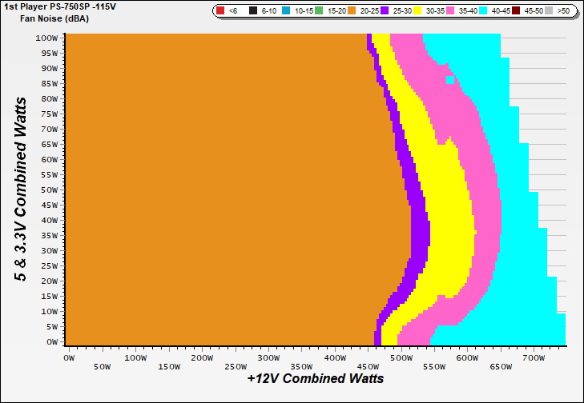
Task: Click the 5 & 3.3V Combined Watts axis title
Action: [24, 190]
